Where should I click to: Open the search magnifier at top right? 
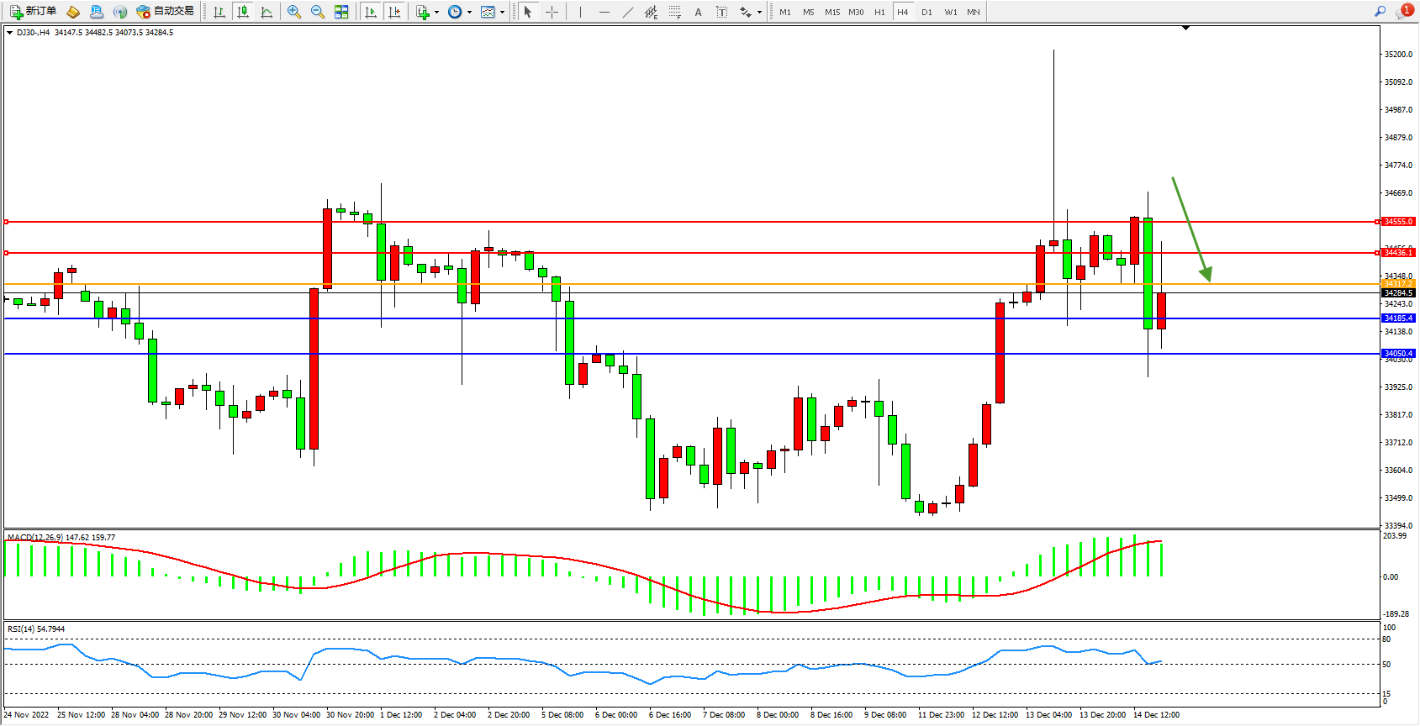1380,12
